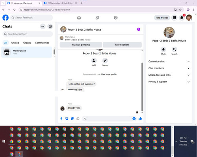Click the message '4808431902'
Screen dimensions: 197x157
(x=74, y=108)
